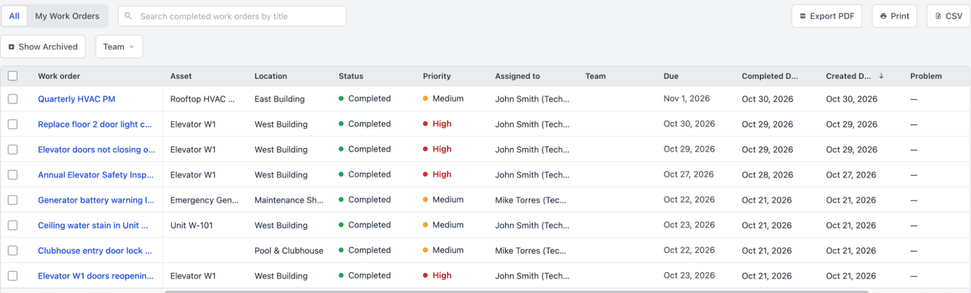Click the East Building location cell
This screenshot has height=293, width=971.
point(279,99)
